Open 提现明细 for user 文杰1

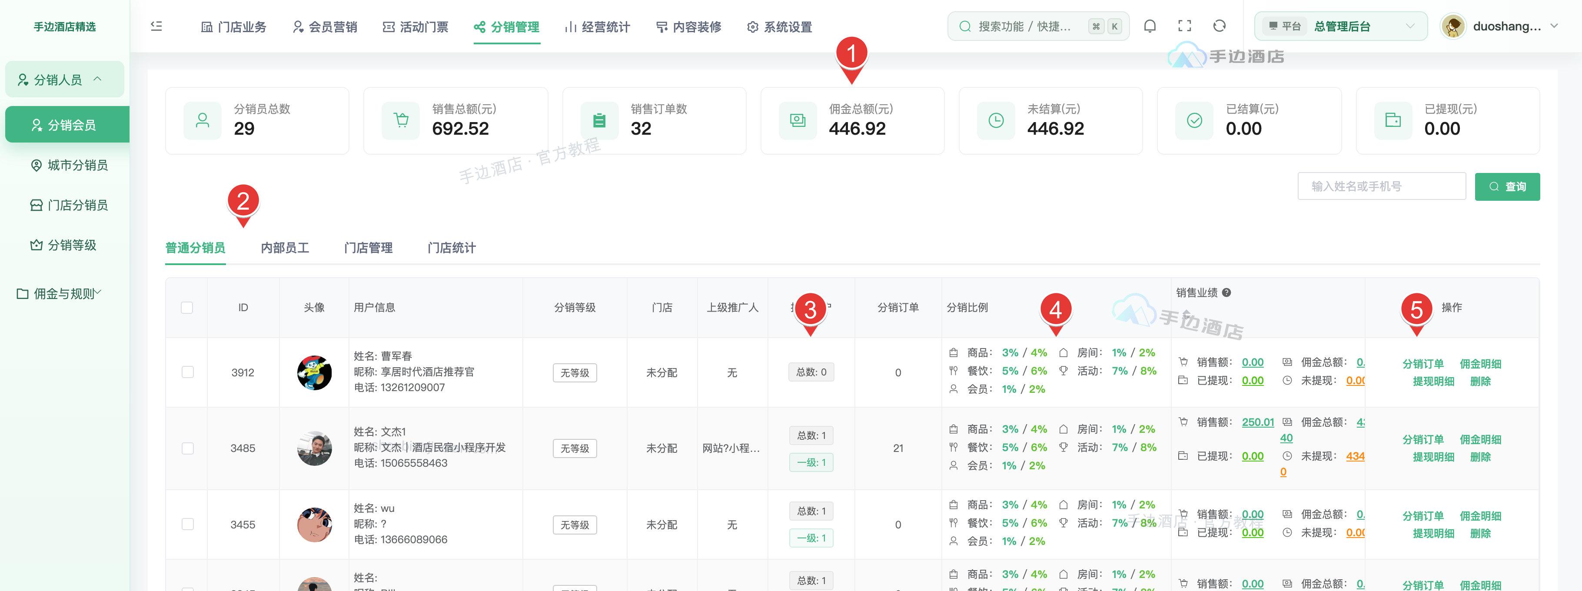pos(1433,457)
